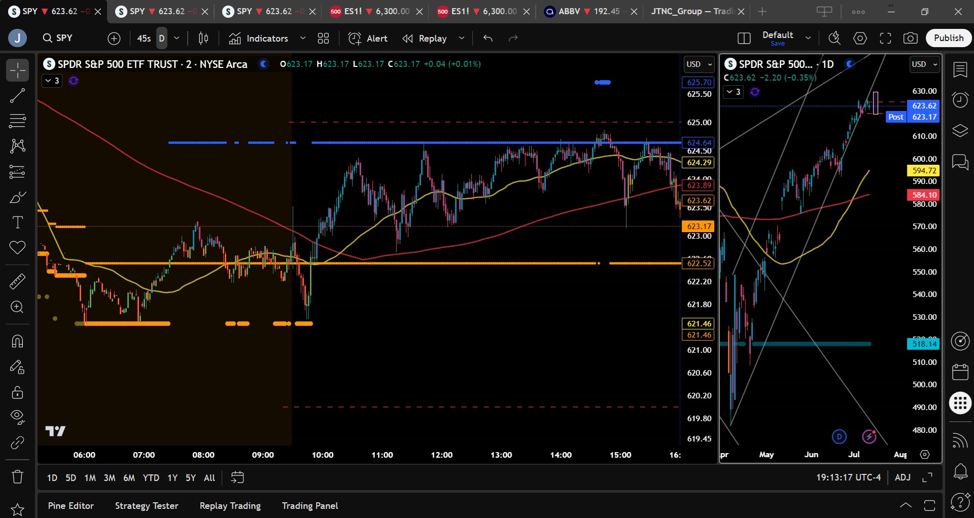Expand the favorite indicators dropdown
Image resolution: width=974 pixels, height=518 pixels.
(303, 38)
